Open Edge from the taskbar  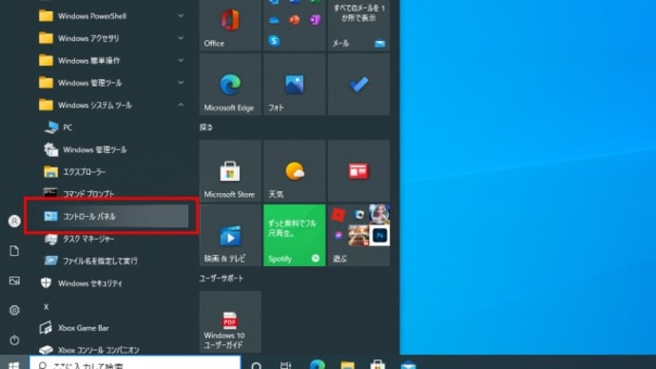click(x=318, y=364)
